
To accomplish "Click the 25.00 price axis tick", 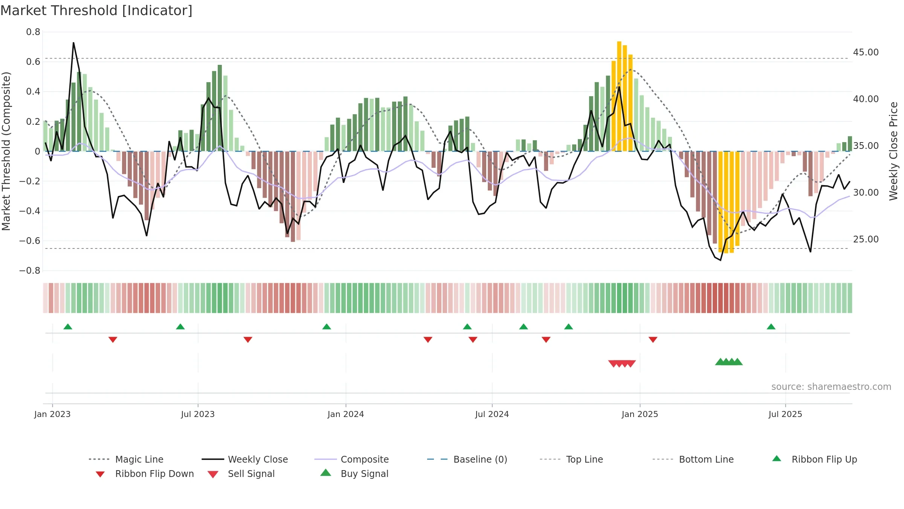I will (866, 239).
